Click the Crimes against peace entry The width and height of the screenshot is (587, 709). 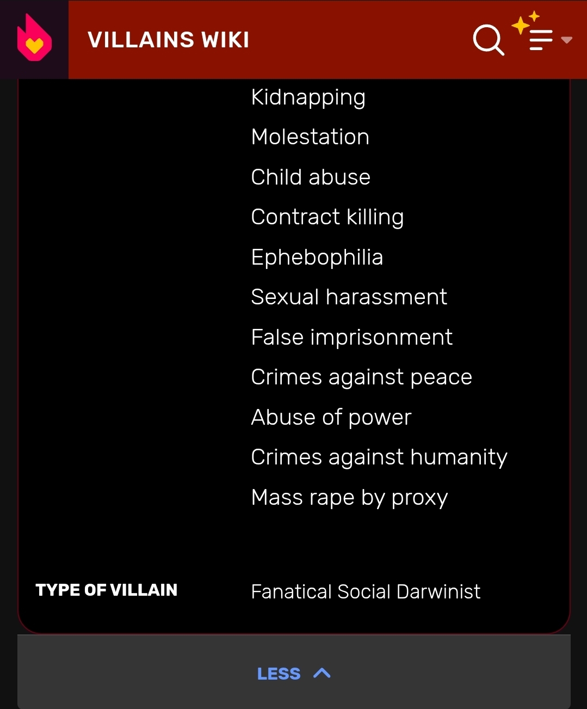coord(361,377)
